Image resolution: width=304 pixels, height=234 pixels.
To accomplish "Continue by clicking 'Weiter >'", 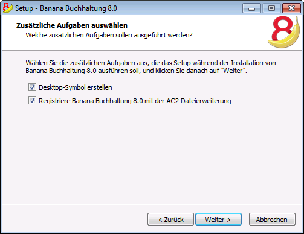I will coord(218,220).
